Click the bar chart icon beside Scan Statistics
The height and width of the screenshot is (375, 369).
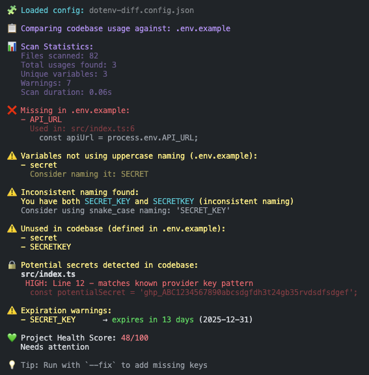point(12,46)
